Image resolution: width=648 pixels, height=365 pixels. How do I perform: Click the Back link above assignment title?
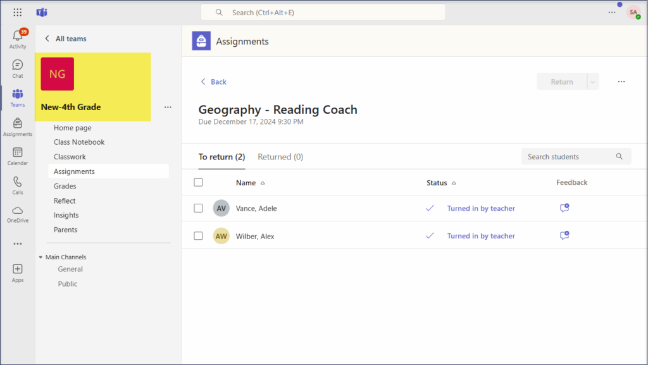tap(213, 82)
